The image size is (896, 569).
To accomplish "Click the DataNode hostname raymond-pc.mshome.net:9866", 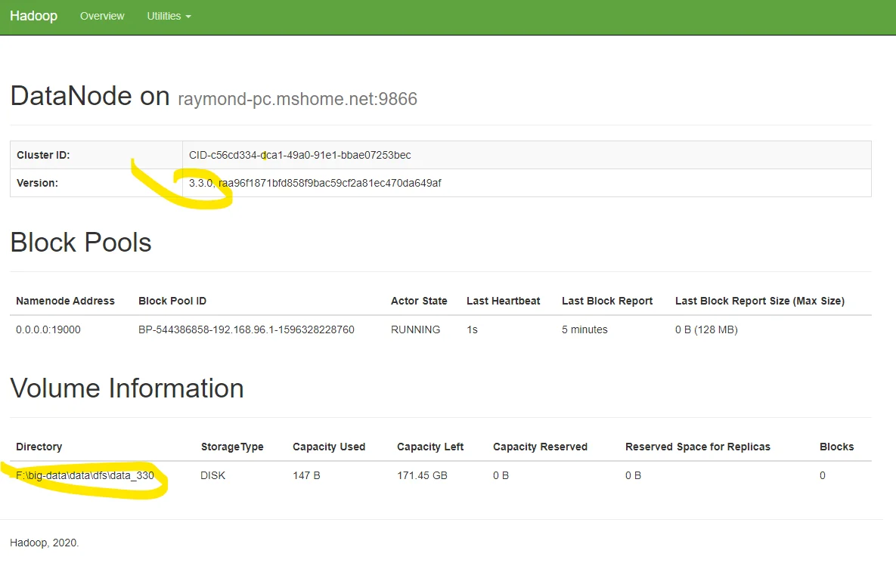I will [297, 99].
